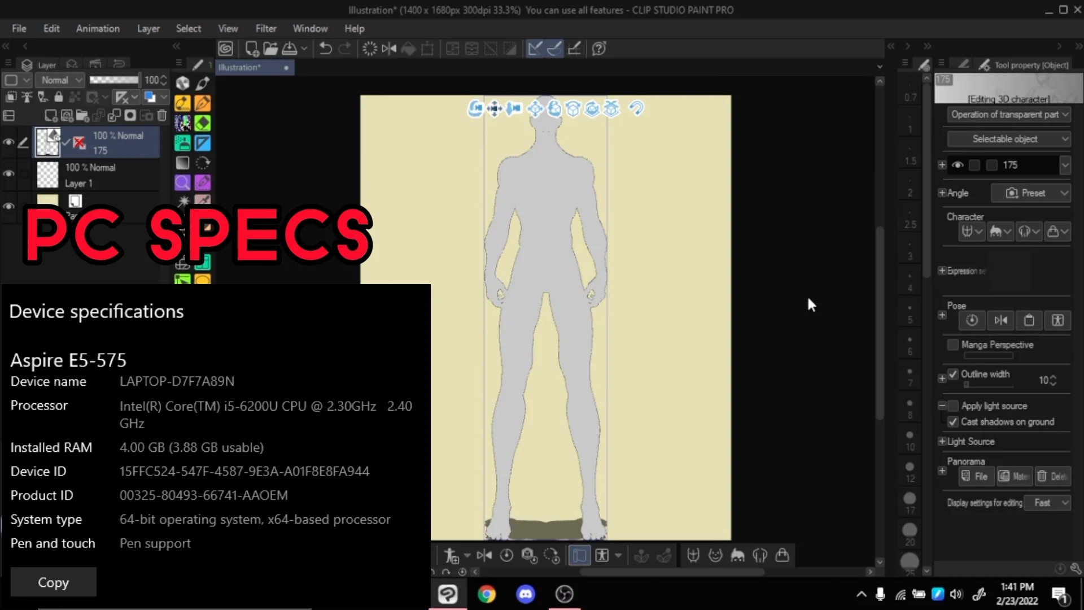The height and width of the screenshot is (610, 1084).
Task: Select the Eraser tool
Action: click(x=202, y=123)
